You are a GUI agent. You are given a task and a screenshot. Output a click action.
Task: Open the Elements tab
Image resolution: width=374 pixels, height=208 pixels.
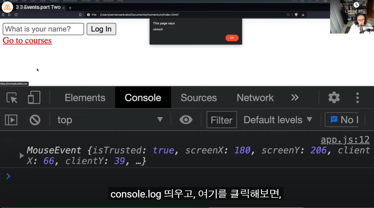tap(85, 98)
